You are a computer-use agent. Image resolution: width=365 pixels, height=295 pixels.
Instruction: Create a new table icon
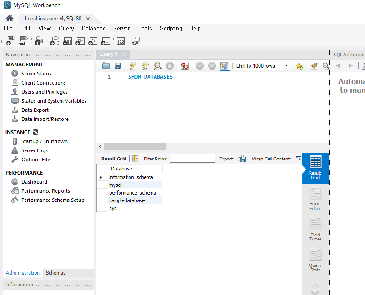pyautogui.click(x=67, y=41)
